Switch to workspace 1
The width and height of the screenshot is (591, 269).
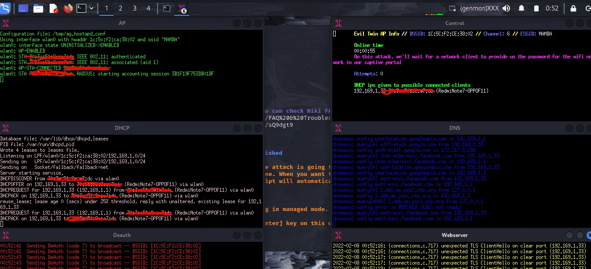point(106,8)
